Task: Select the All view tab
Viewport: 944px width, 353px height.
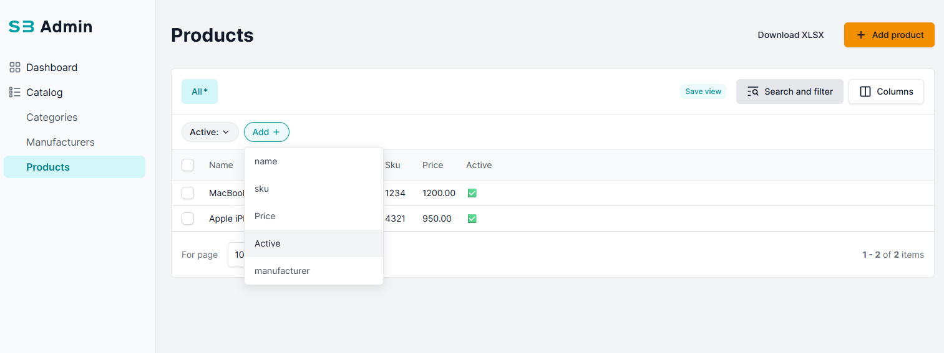Action: (x=200, y=92)
